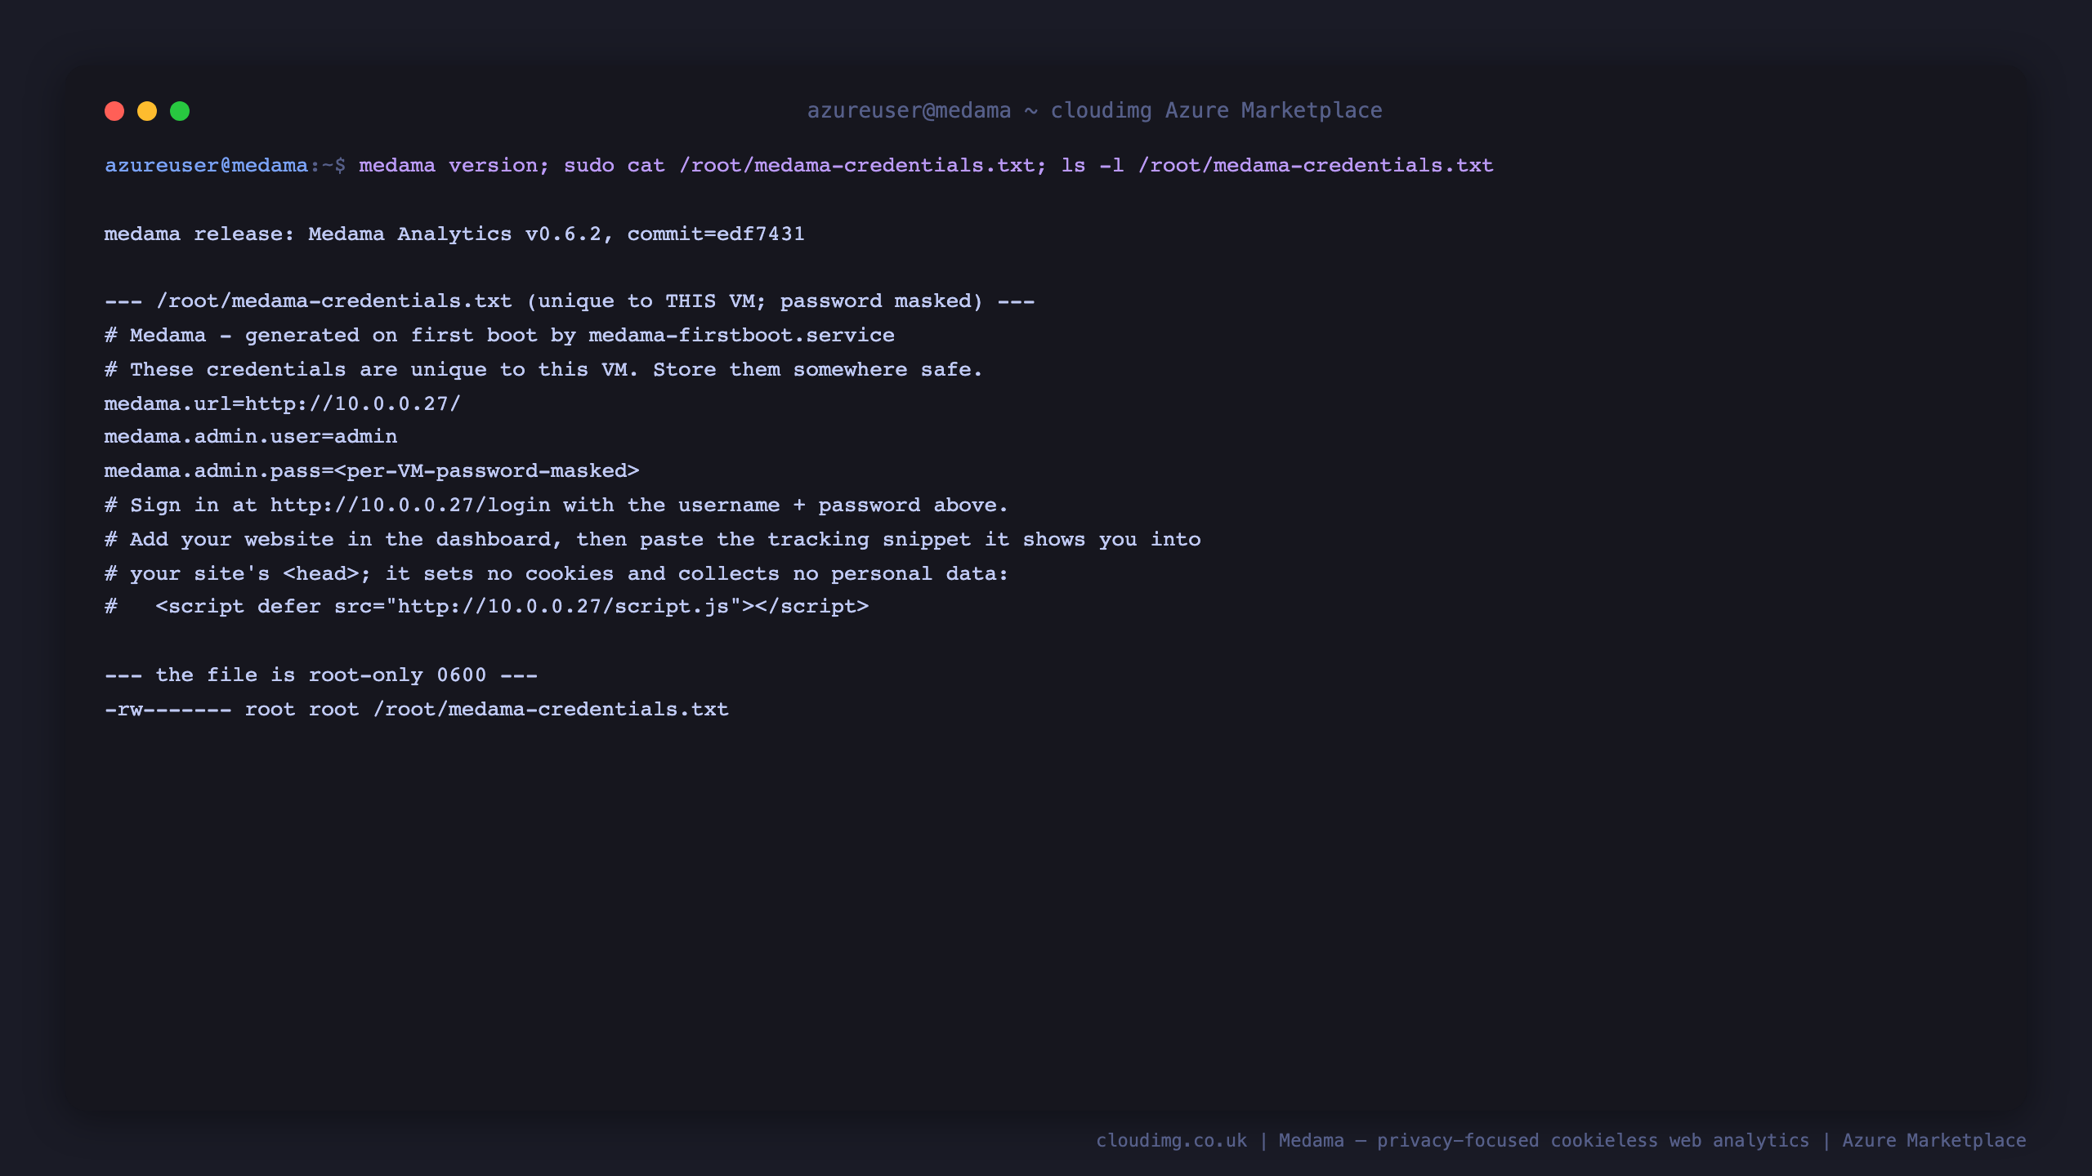Click the terminal title 'azureuser@medama ~ cloudimg Azure Marketplace'

1094,110
